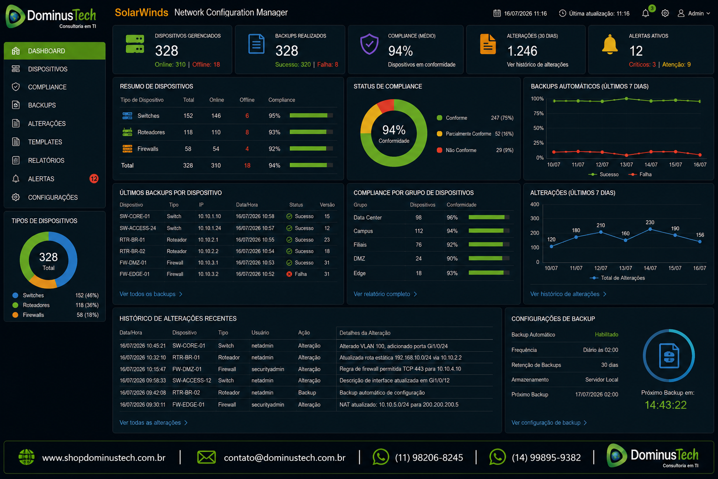
Task: Click the clock icon near Última atualização
Action: coord(562,14)
